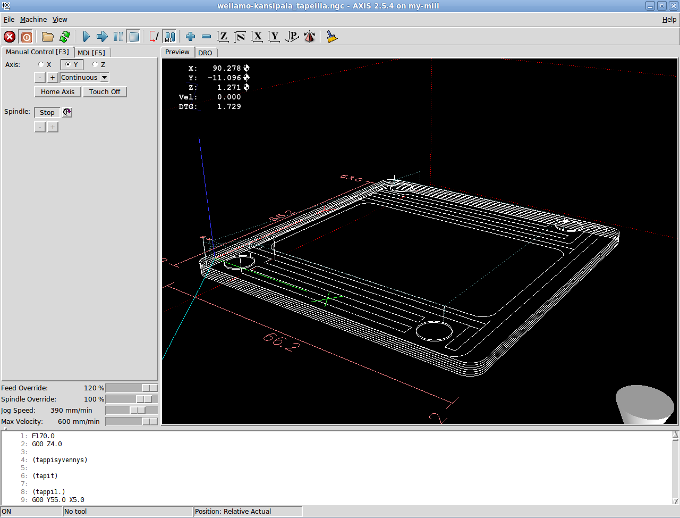
Task: Toggle the Emergency Stop button
Action: (x=10, y=37)
